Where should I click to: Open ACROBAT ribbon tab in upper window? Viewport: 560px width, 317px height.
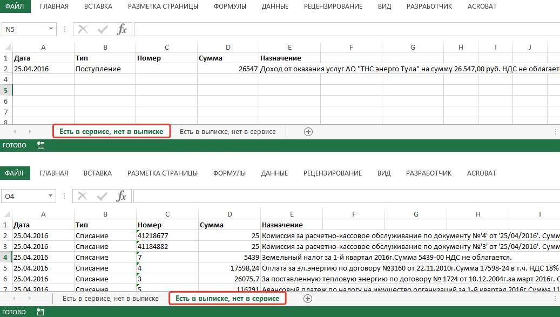click(x=482, y=6)
